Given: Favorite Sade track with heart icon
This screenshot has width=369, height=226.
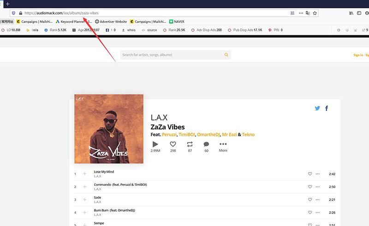Looking at the screenshot, I should [310, 200].
